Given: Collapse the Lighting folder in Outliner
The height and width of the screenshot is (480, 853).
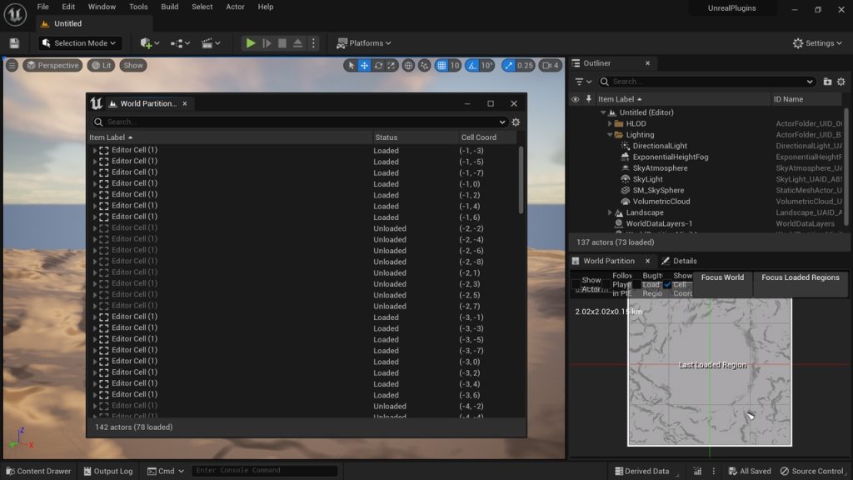Looking at the screenshot, I should 610,135.
